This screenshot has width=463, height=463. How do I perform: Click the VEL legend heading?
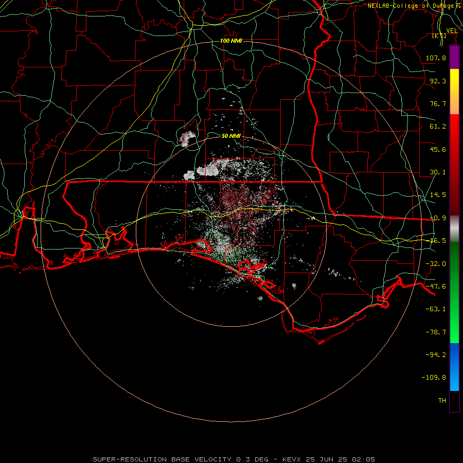click(452, 30)
